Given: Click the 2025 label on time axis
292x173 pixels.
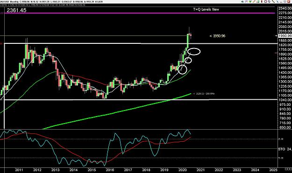Looking at the screenshot, I should click(x=273, y=170).
